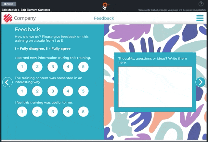Select the large Feedback heading on the blue panel
The width and height of the screenshot is (208, 142).
[x=27, y=30]
